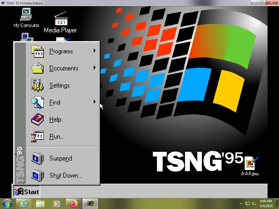Switch to TSNG '95 taskbar button

coord(90,204)
